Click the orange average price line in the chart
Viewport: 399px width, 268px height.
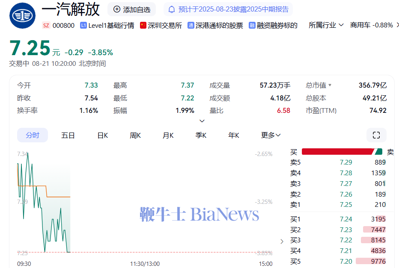point(59,197)
